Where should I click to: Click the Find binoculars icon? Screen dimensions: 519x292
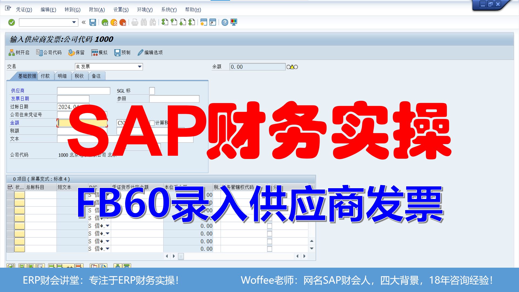[x=144, y=22]
